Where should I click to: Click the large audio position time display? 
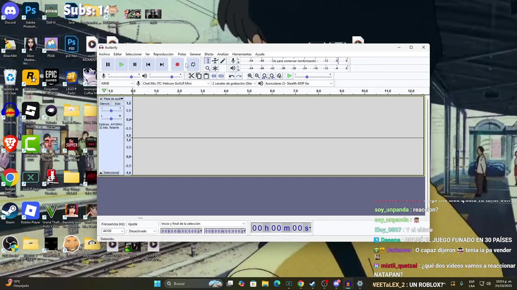(x=281, y=228)
